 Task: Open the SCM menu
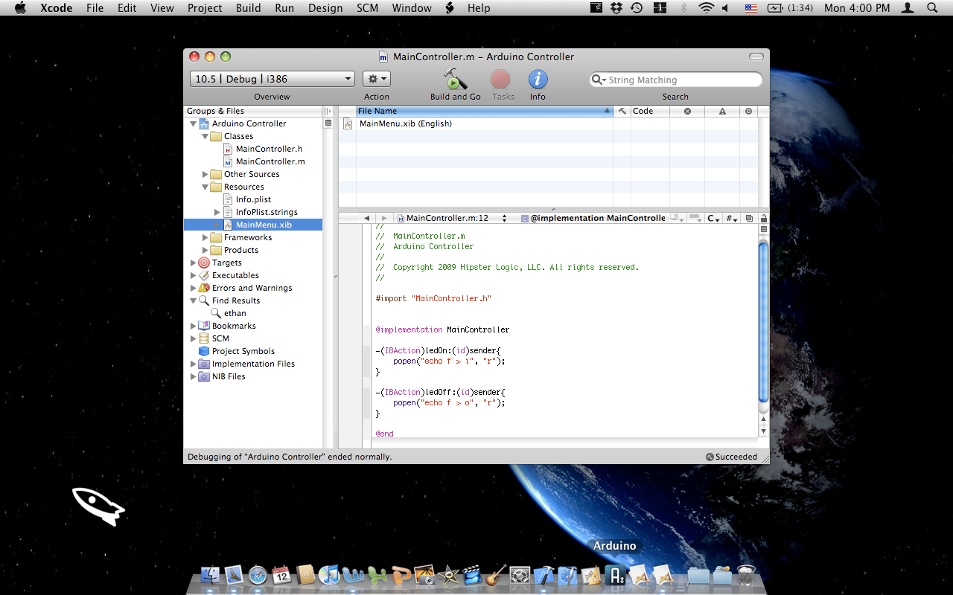(367, 8)
